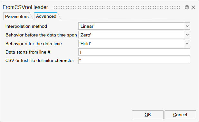Click inside the 'Linear' combo text field

point(131,26)
